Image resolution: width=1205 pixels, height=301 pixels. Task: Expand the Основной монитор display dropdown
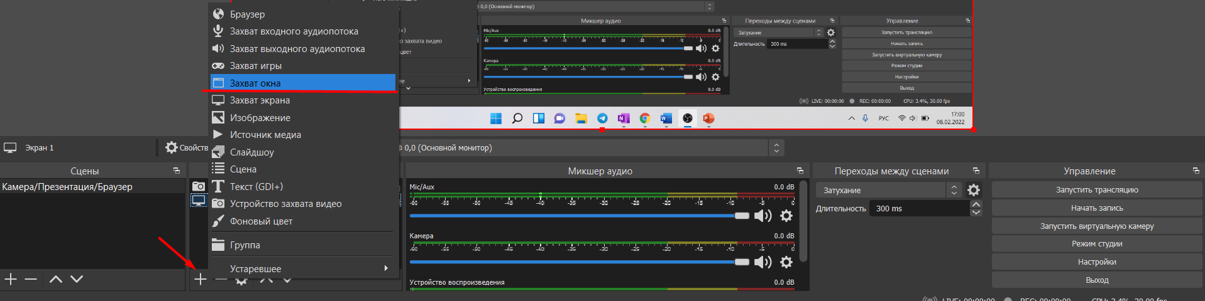coord(776,148)
